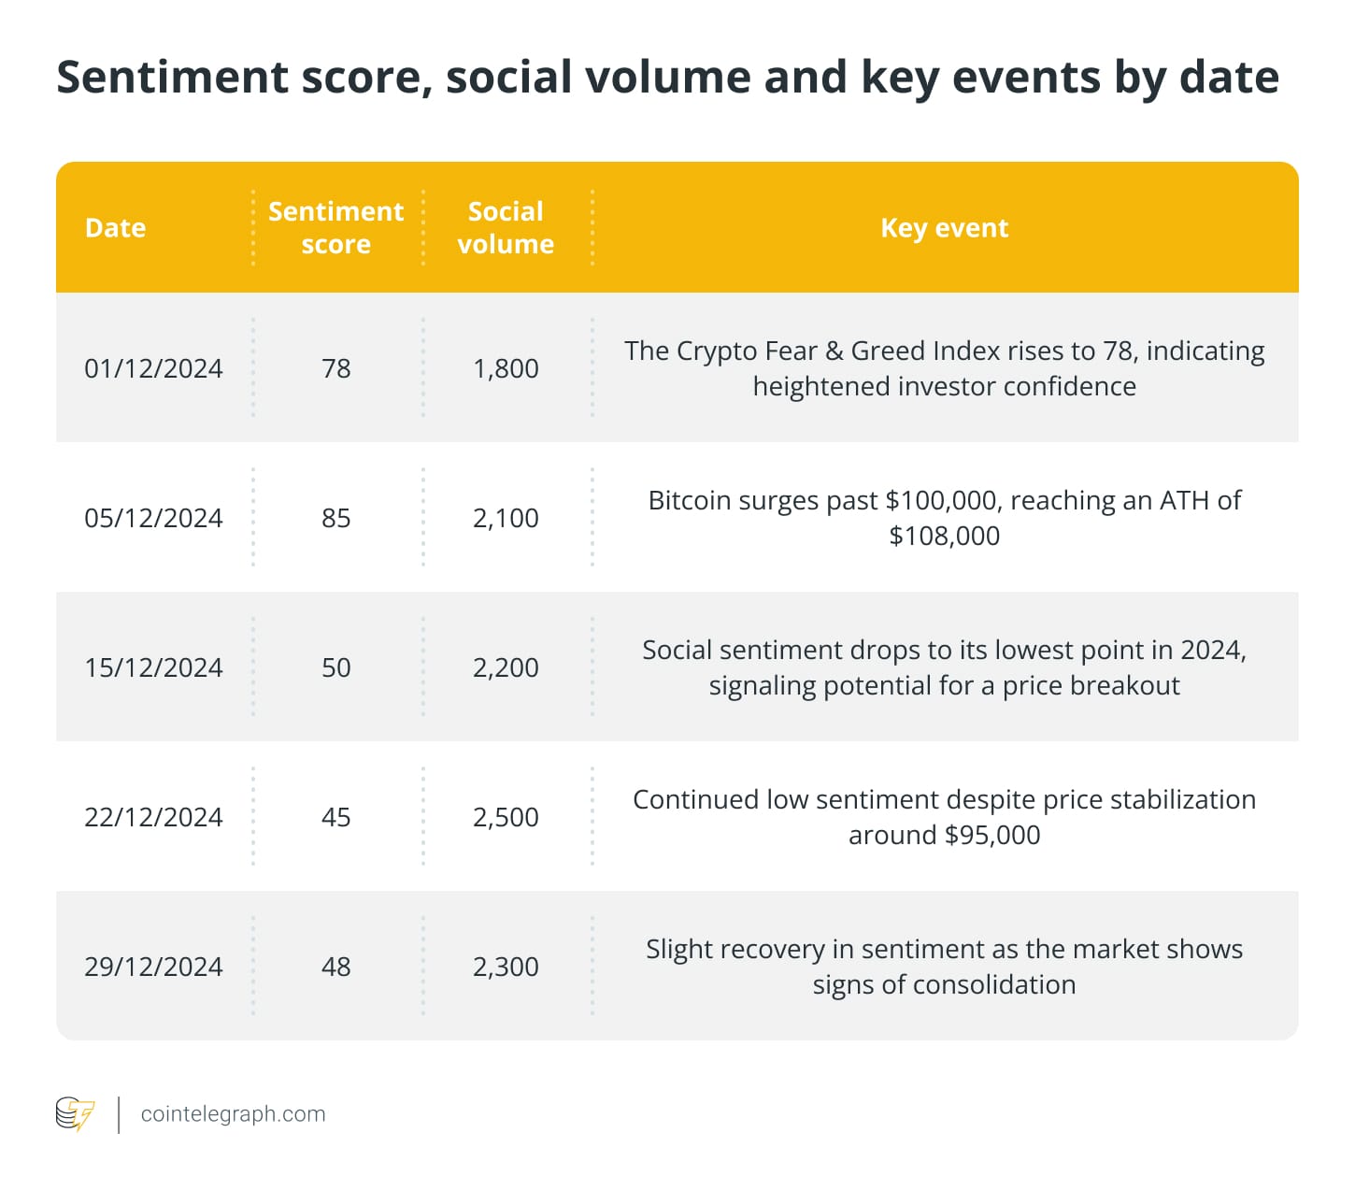1355x1190 pixels.
Task: Select the Date column header
Action: (115, 228)
